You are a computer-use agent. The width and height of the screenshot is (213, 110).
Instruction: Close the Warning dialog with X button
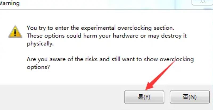202,2
